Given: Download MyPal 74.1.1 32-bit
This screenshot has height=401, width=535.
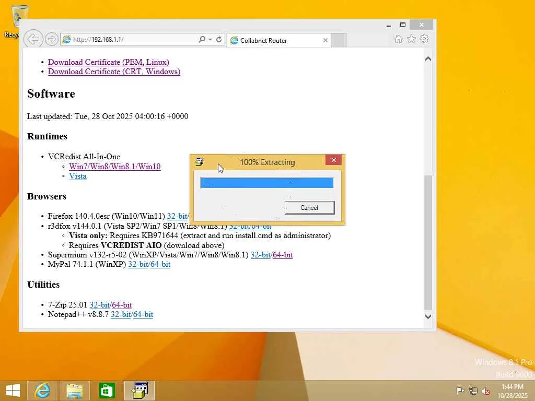Looking at the screenshot, I should tap(138, 264).
